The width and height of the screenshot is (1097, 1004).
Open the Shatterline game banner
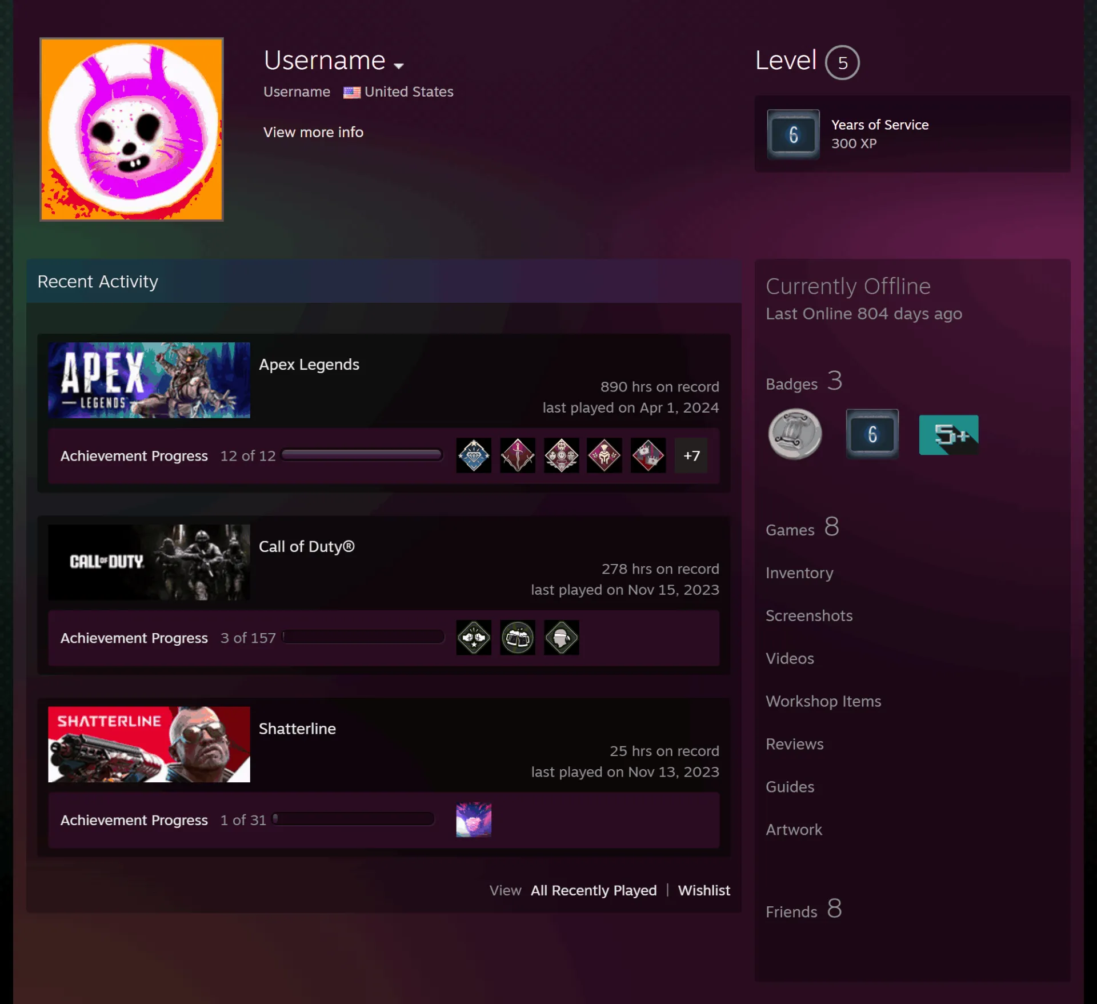click(x=149, y=745)
